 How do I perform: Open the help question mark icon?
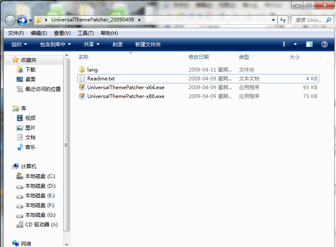(x=324, y=44)
